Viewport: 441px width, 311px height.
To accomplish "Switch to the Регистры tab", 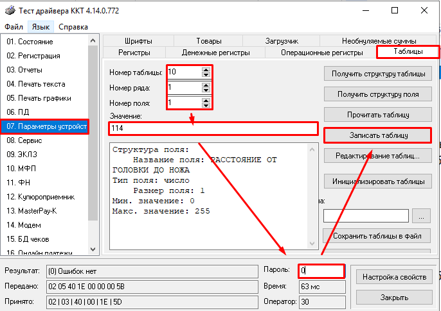I will (x=134, y=53).
